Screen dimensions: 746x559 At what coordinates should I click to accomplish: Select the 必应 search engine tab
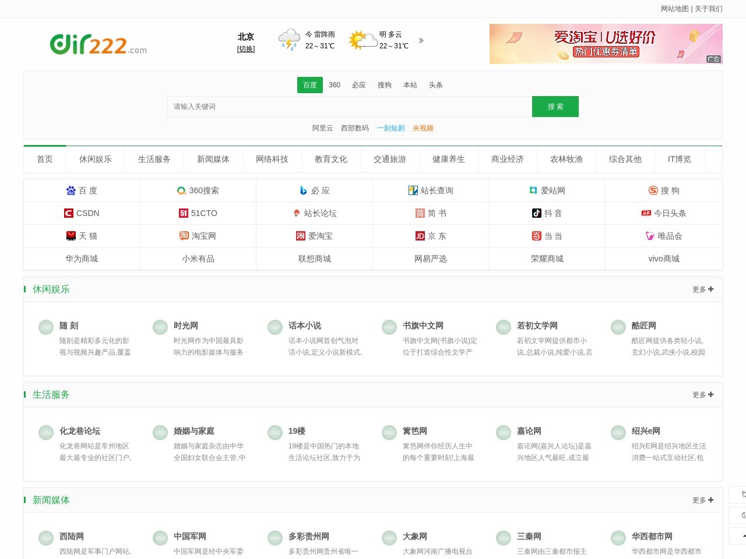pyautogui.click(x=359, y=85)
